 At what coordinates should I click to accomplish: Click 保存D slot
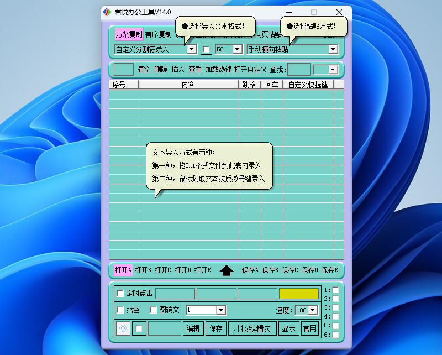(310, 270)
